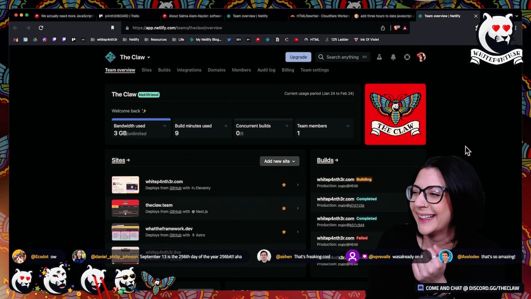Open the user avatar menu
This screenshot has height=299, width=531.
pos(421,57)
